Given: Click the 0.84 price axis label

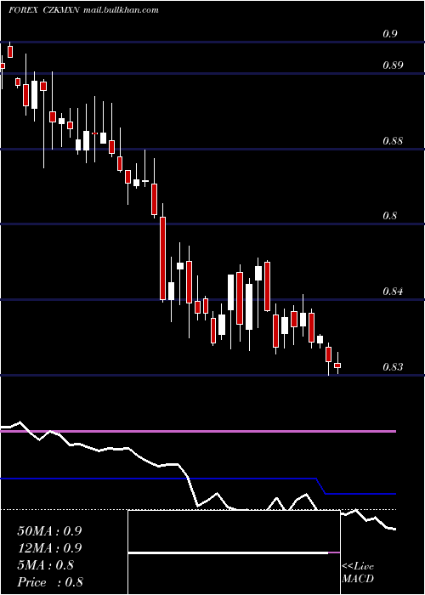Looking at the screenshot, I should tap(393, 292).
